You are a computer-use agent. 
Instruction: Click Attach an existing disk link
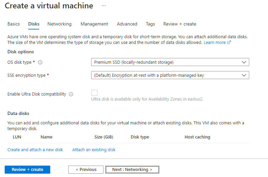click(94, 150)
